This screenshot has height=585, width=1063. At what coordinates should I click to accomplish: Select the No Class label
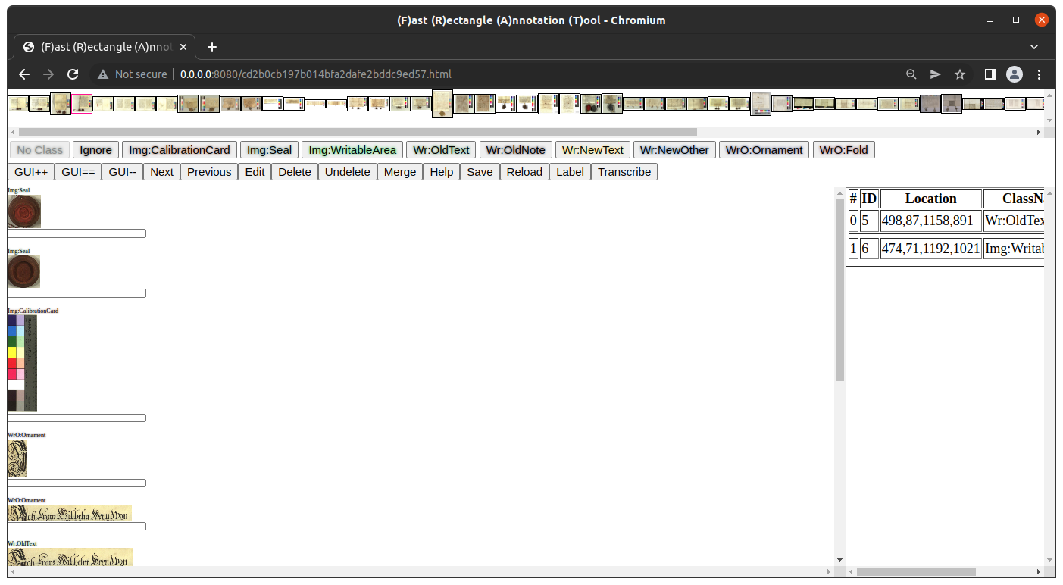(39, 150)
